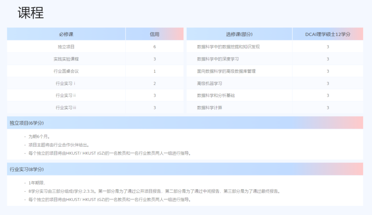372x215 pixels.
Task: Click the 选修课(部分) table header
Action: 239,34
